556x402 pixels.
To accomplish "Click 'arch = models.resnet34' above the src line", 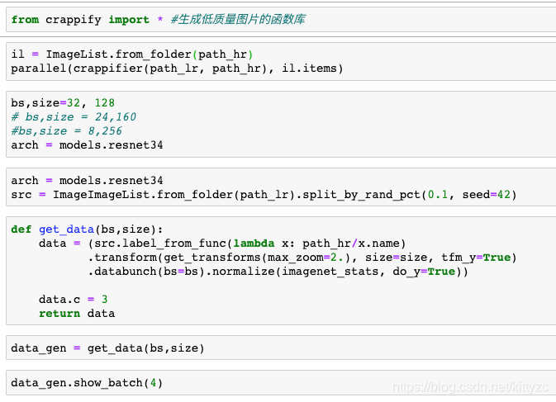I will point(87,180).
